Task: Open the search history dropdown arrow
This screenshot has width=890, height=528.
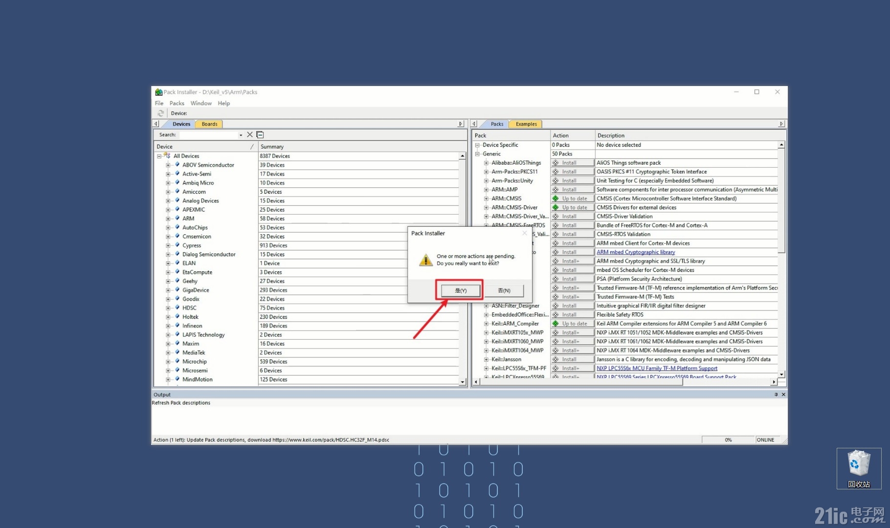Action: pos(241,135)
